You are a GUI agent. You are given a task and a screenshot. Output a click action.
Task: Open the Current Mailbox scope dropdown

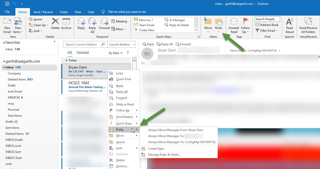tap(122, 45)
